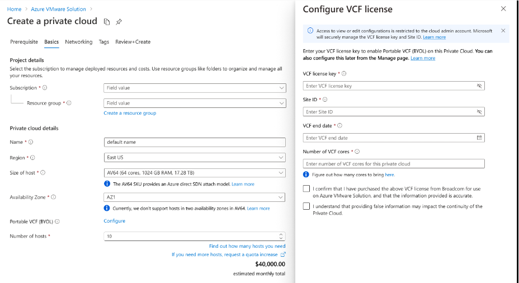The width and height of the screenshot is (519, 283).
Task: Jump to the Review+Create tab
Action: (133, 42)
